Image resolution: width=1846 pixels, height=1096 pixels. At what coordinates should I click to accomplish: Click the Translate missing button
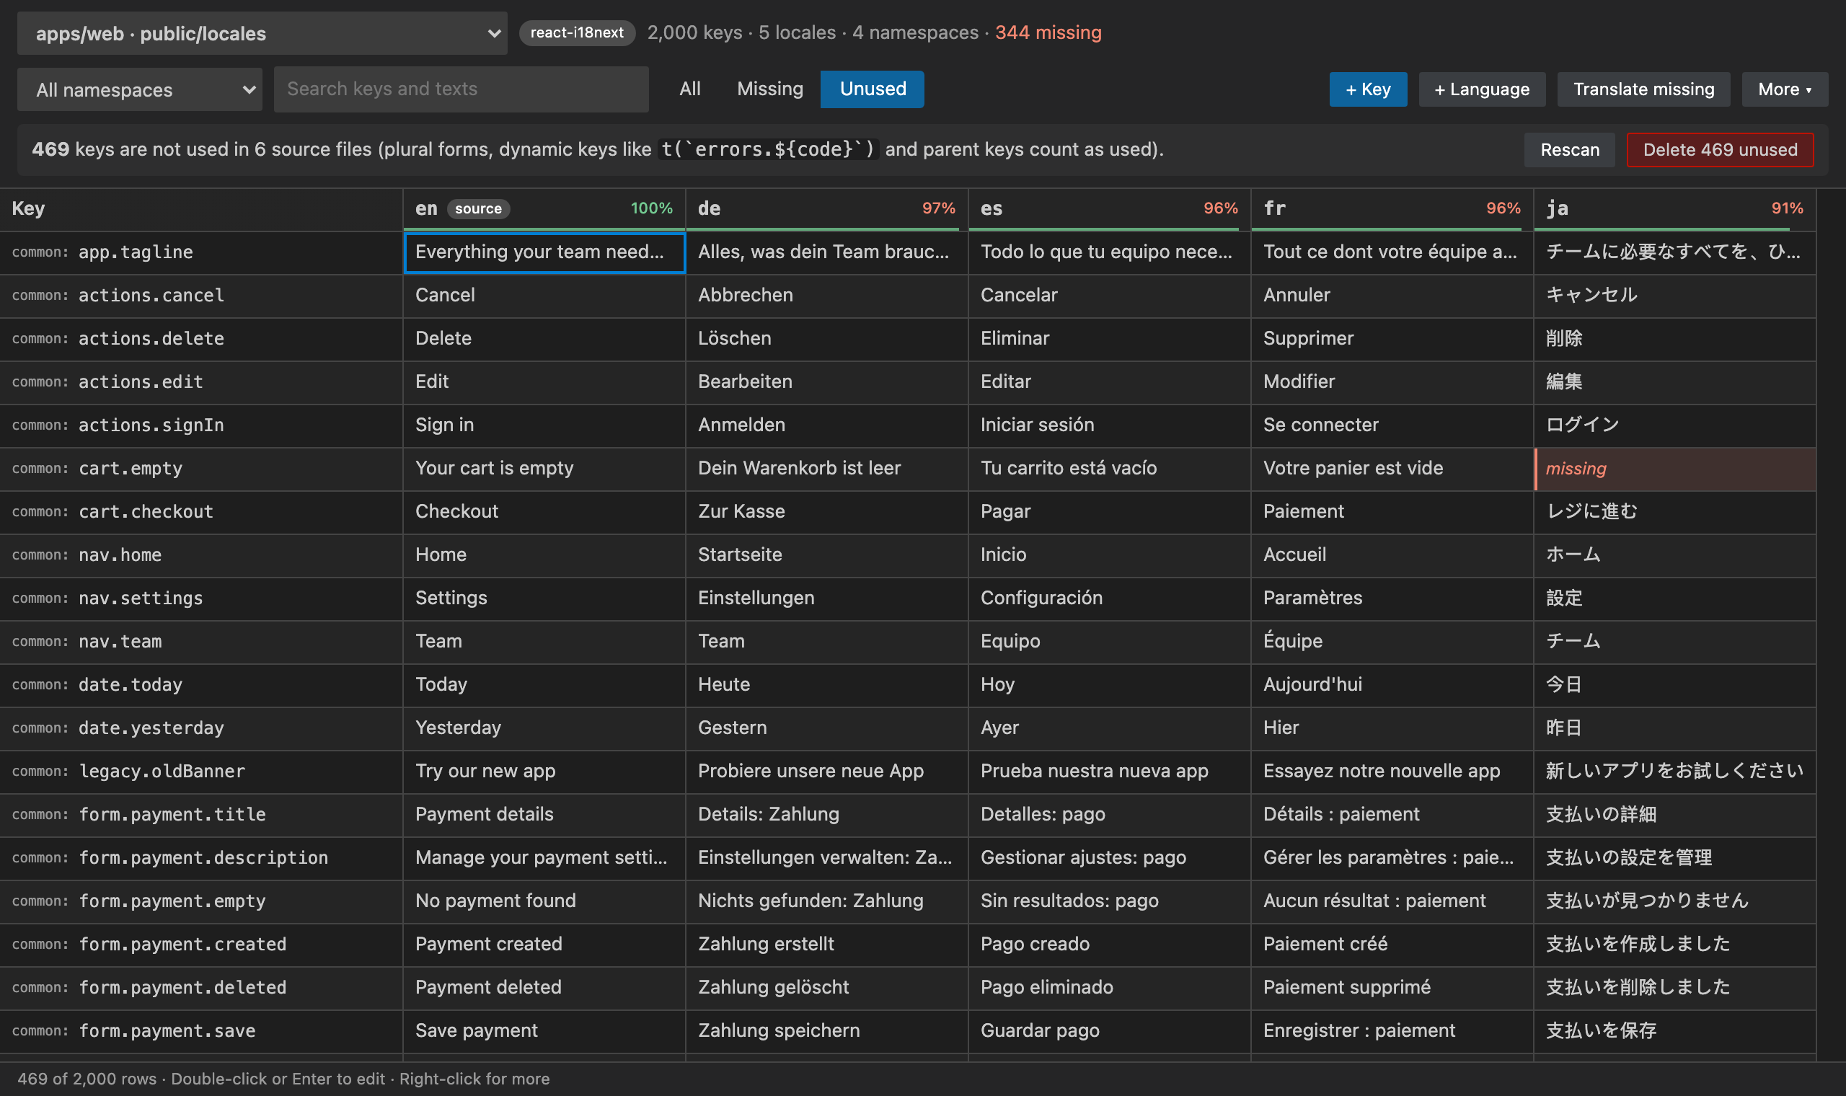(x=1643, y=89)
